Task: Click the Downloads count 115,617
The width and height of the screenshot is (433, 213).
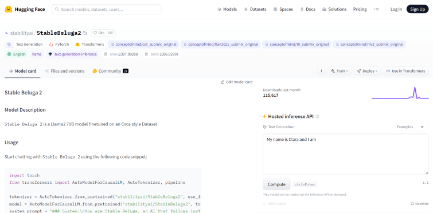Action: (x=271, y=96)
